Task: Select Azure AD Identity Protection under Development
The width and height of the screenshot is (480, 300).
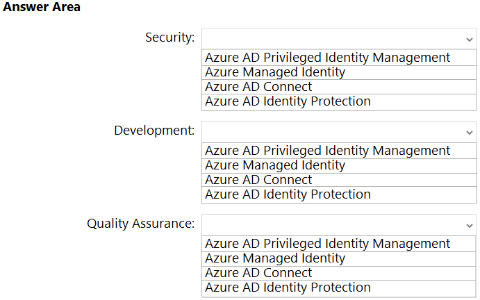Action: [x=288, y=194]
